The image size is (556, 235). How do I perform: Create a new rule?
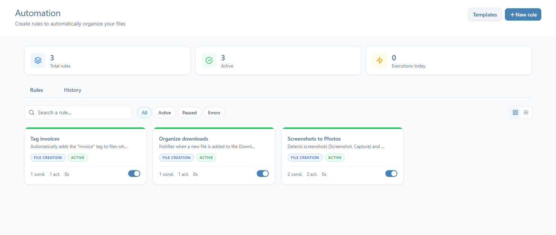[x=523, y=14]
